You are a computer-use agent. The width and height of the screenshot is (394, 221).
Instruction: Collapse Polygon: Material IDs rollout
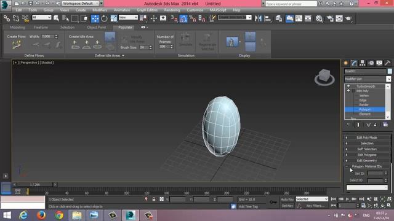(x=367, y=166)
